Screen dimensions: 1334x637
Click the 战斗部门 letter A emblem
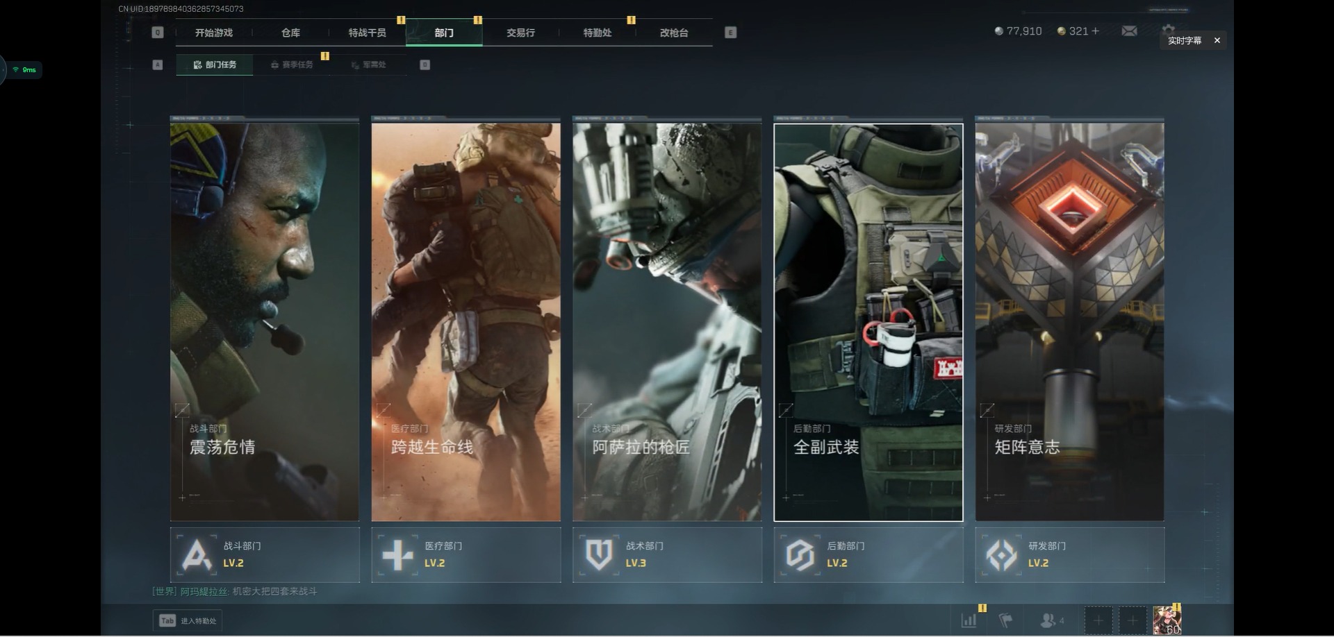(197, 555)
